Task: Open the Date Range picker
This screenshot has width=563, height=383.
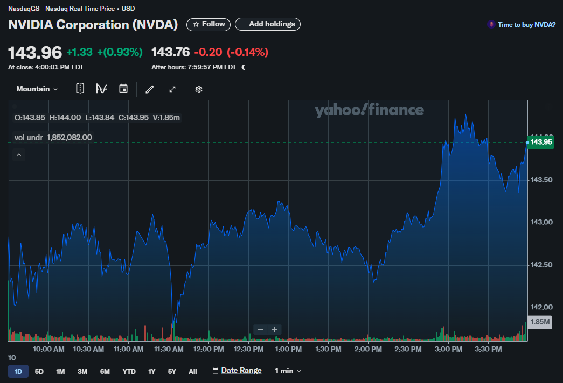Action: (237, 371)
